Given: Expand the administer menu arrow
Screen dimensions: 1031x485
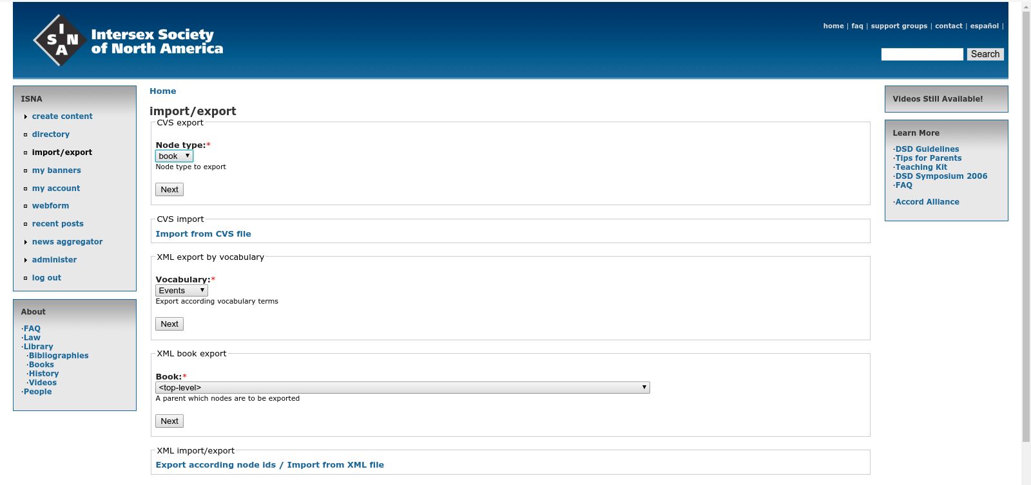Looking at the screenshot, I should pyautogui.click(x=25, y=260).
